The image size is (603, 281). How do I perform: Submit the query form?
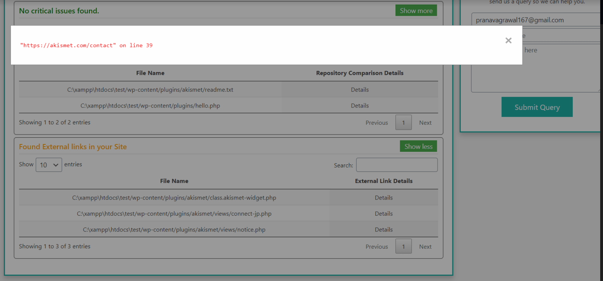tap(537, 107)
